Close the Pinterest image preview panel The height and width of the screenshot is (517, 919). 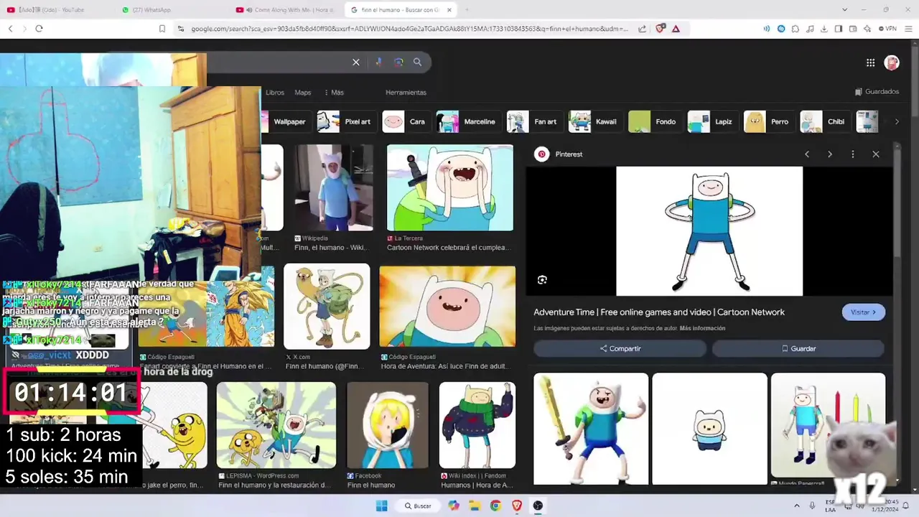click(876, 154)
